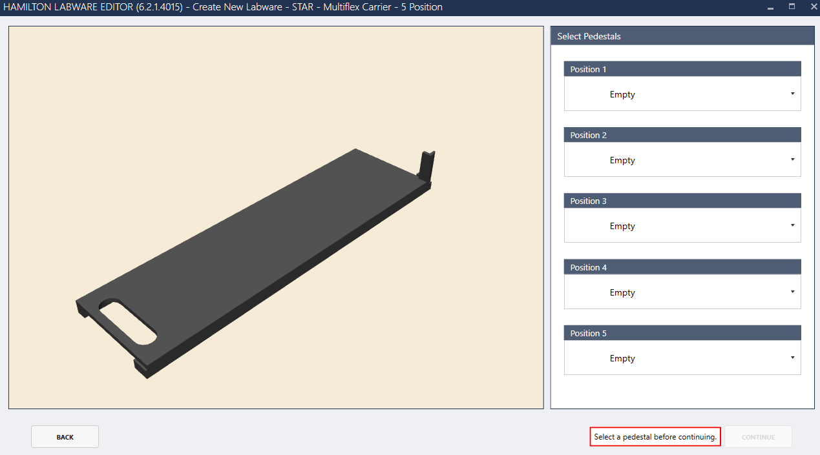820x455 pixels.
Task: Expand the Position 2 pedestal dropdown
Action: click(x=682, y=160)
